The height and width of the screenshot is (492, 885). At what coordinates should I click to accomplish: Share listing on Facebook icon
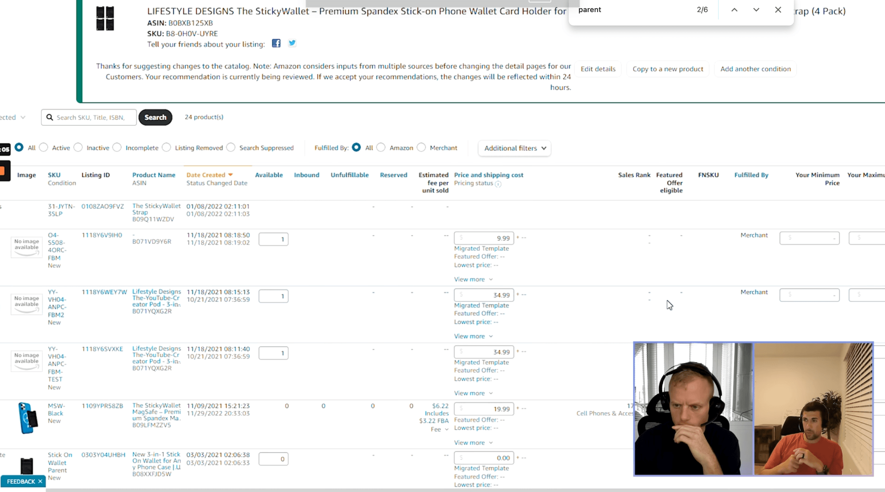click(x=276, y=43)
